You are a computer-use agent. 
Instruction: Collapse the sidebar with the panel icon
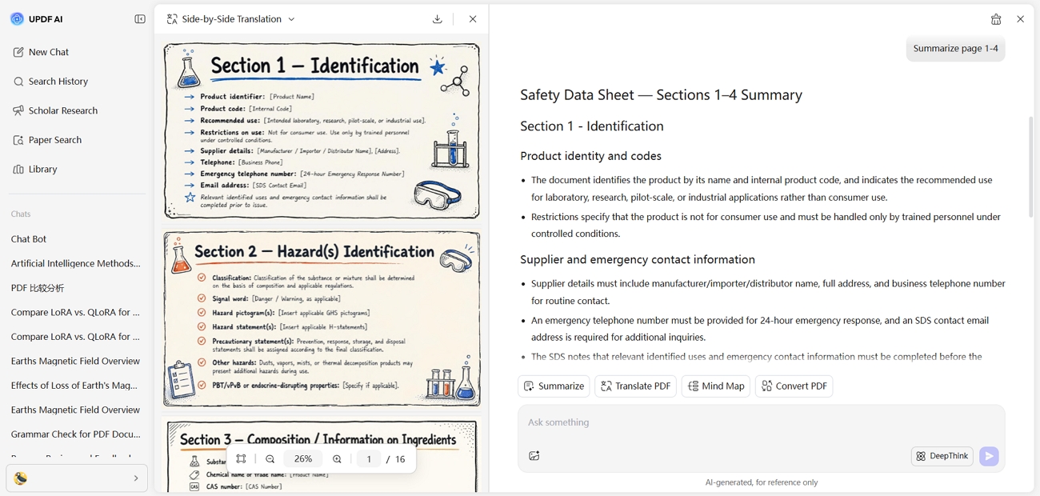click(x=140, y=19)
